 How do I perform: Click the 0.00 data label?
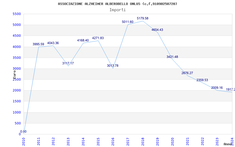tap(23, 131)
